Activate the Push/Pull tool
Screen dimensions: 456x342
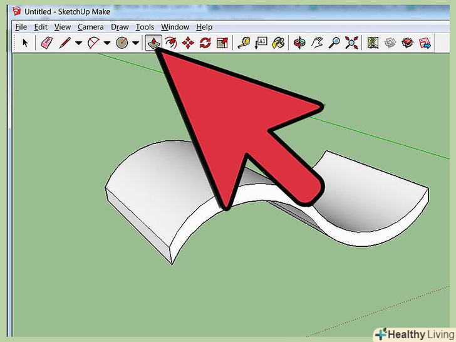pos(153,43)
